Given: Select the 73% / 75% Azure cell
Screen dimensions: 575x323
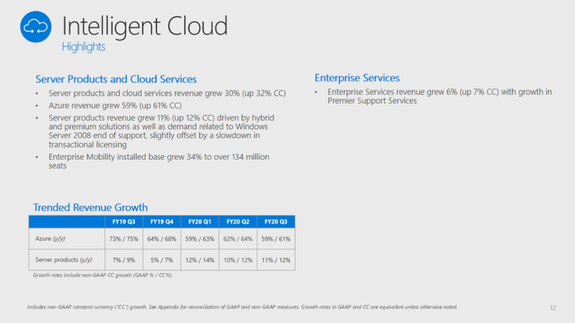Looking at the screenshot, I should (124, 239).
